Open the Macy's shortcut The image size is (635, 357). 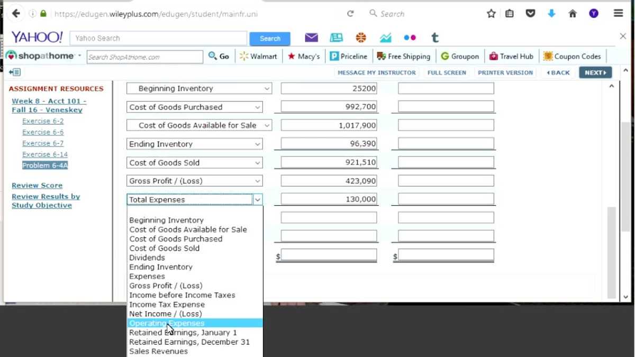point(304,56)
